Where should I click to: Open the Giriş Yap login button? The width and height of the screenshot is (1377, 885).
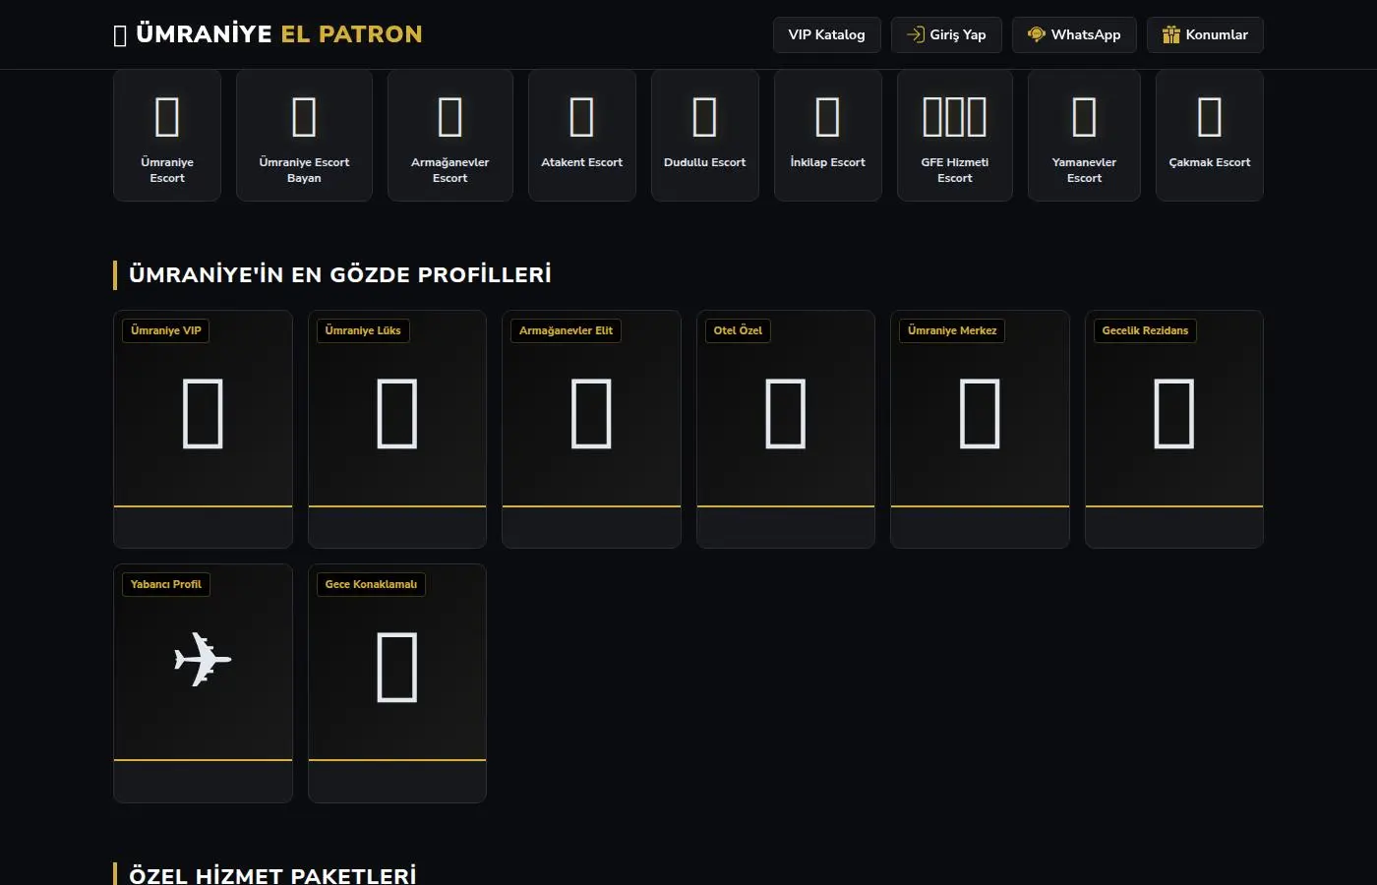(946, 34)
